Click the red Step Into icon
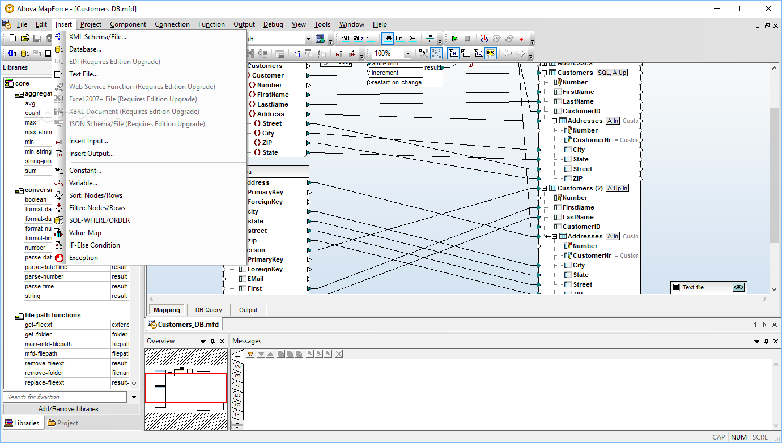 484,39
